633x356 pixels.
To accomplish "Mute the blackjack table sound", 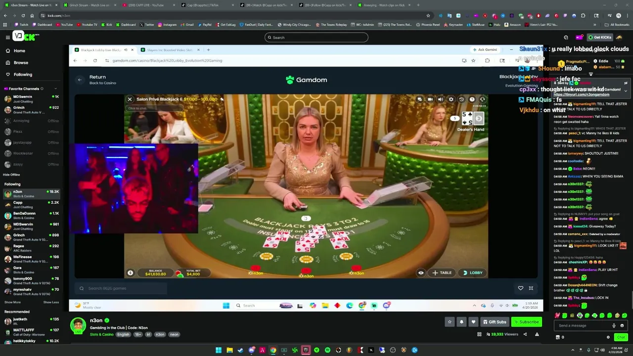I will tap(441, 99).
